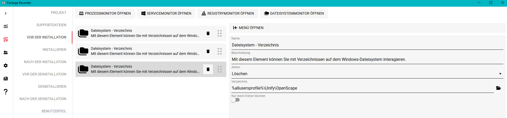Click the red workflow icon in sidebar
Viewport: 507px width, 118px height.
[x=6, y=40]
